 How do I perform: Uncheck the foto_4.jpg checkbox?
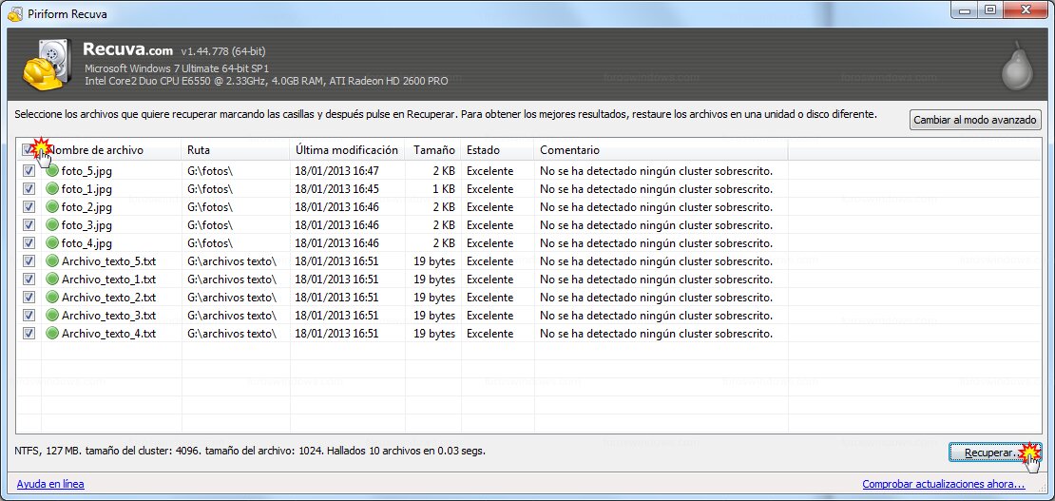pos(29,243)
